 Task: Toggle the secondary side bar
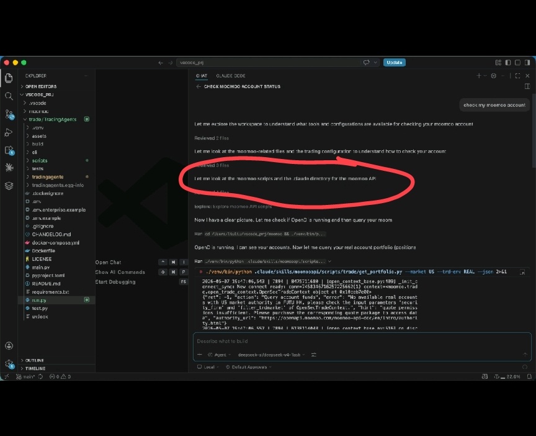pos(527,62)
